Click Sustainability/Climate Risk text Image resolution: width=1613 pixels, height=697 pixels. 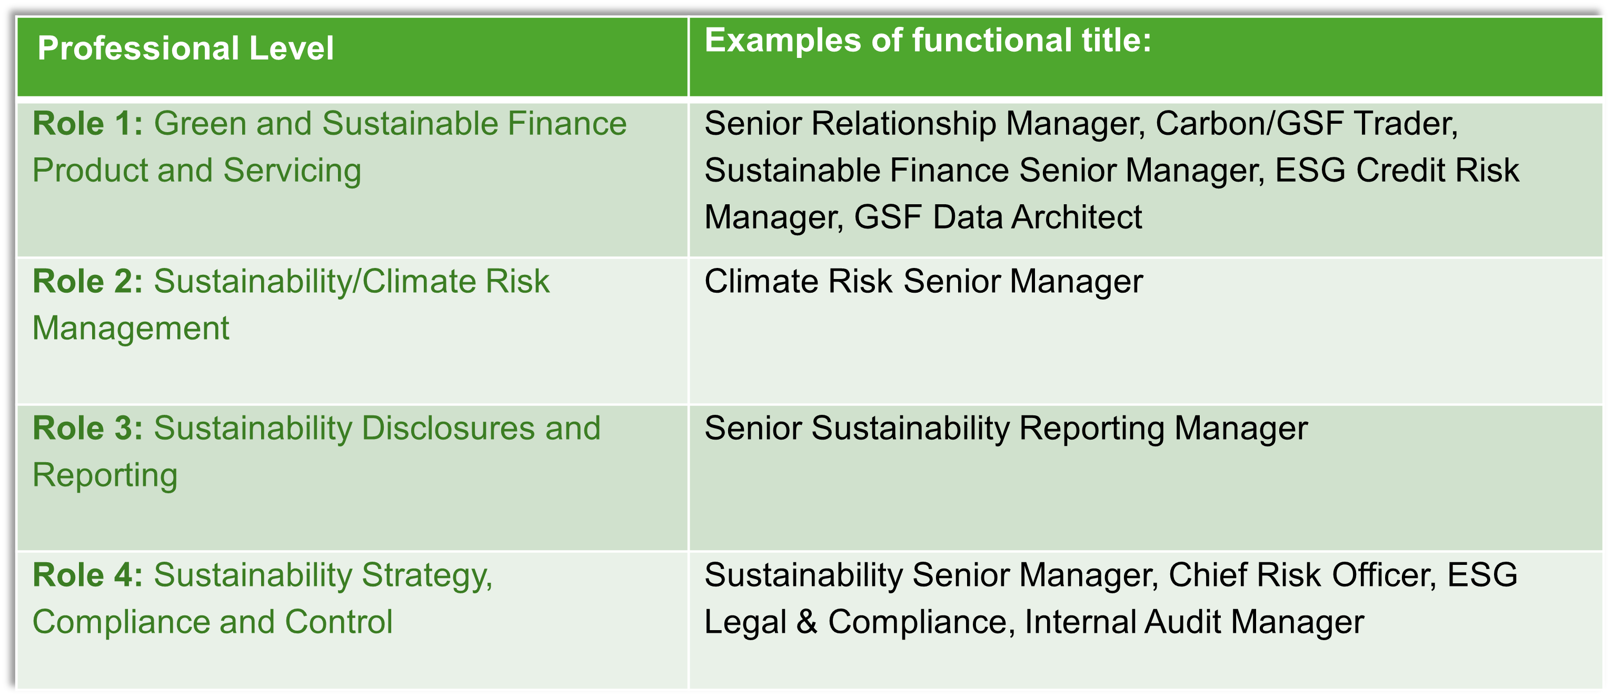pyautogui.click(x=351, y=281)
